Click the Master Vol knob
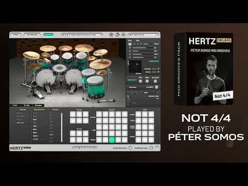Viewport: 248px width, 186px height. (151, 148)
